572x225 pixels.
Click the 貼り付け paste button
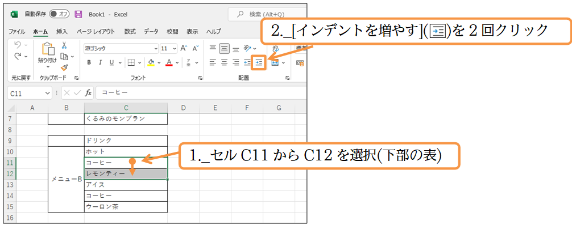click(47, 54)
